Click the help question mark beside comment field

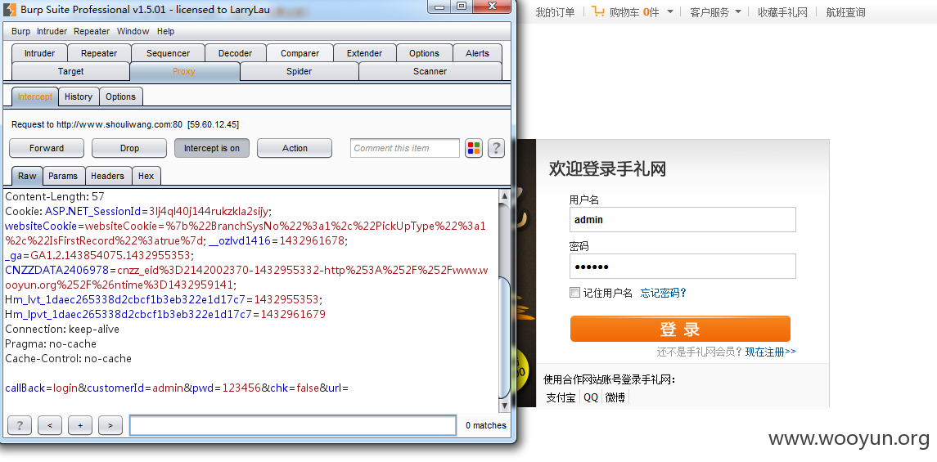tap(496, 148)
